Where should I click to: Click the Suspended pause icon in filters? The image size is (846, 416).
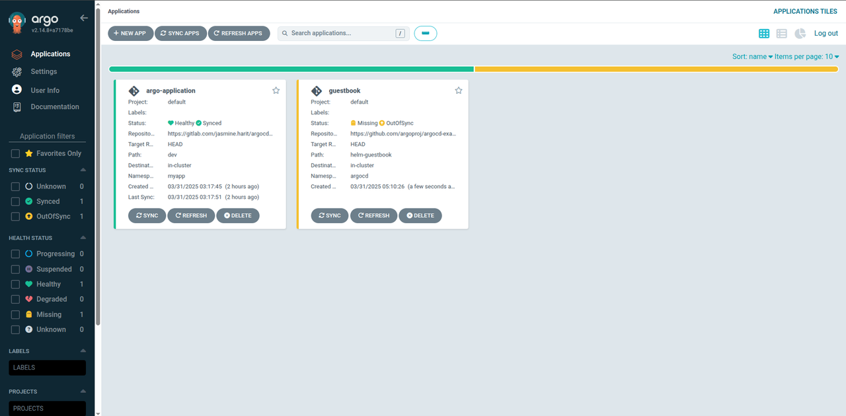pos(29,269)
